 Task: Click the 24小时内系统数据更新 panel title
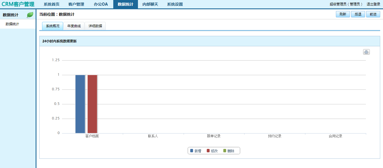click(59, 41)
